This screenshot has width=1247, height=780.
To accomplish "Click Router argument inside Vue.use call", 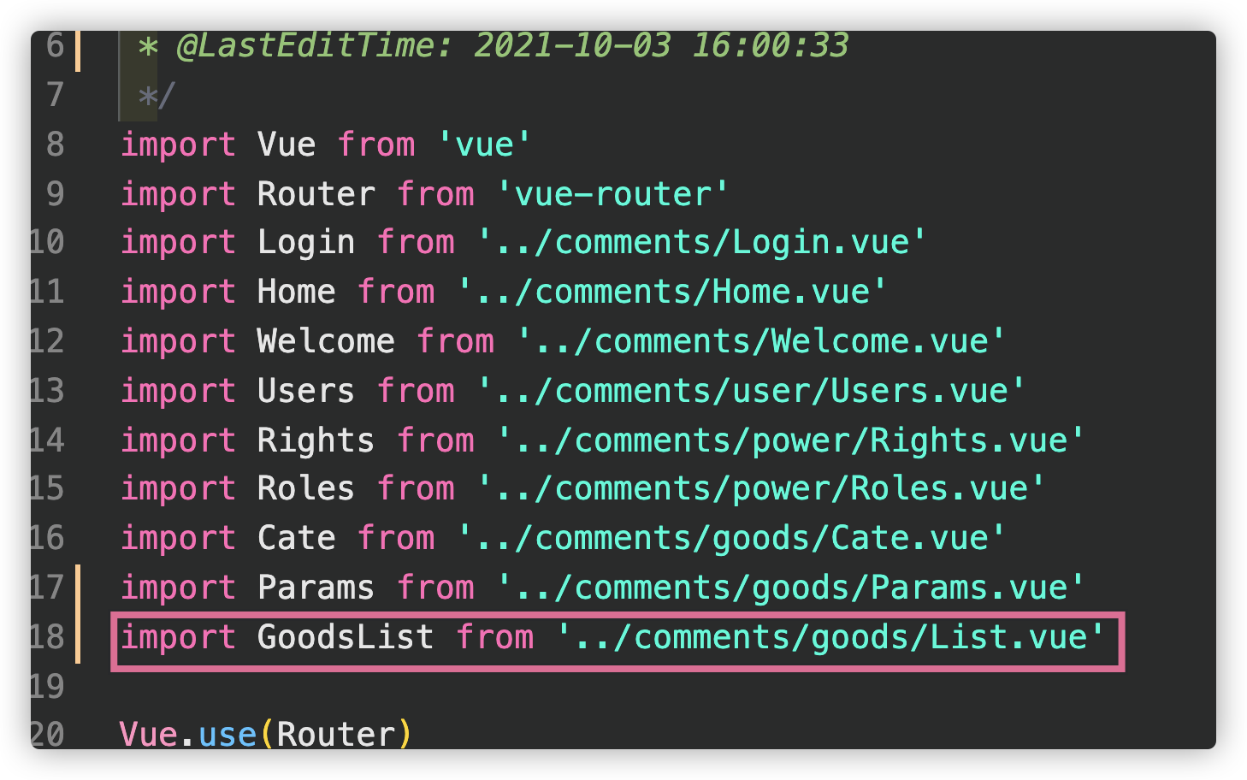I will click(x=335, y=735).
